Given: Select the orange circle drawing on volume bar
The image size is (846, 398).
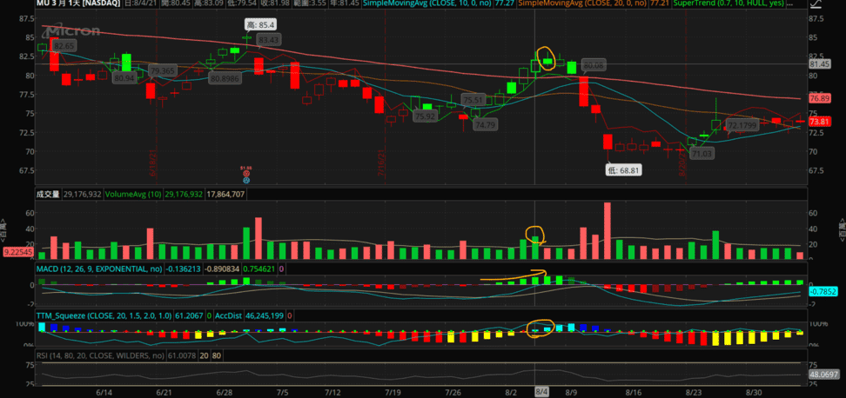Looking at the screenshot, I should pyautogui.click(x=534, y=235).
